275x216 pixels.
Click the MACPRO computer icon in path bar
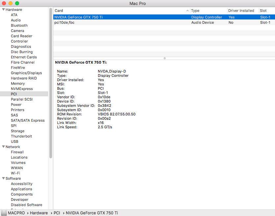pos(4,213)
